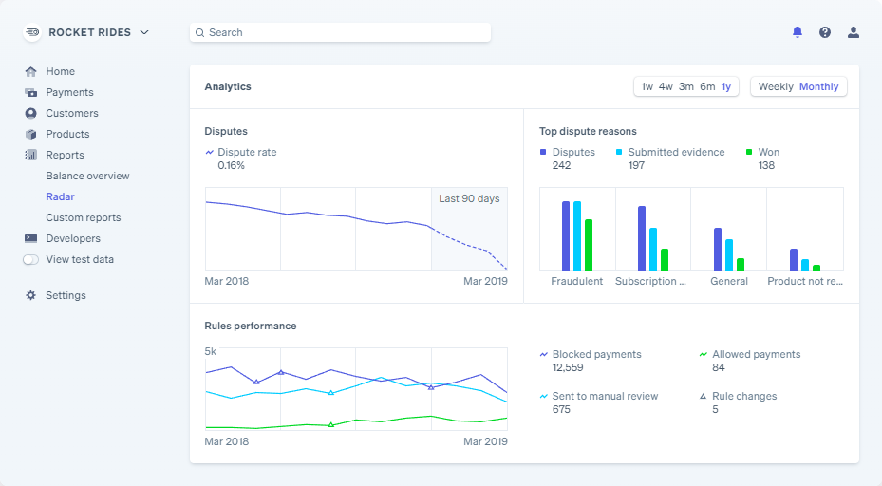Open Custom reports from sidebar
Image resolution: width=882 pixels, height=486 pixels.
click(x=83, y=217)
